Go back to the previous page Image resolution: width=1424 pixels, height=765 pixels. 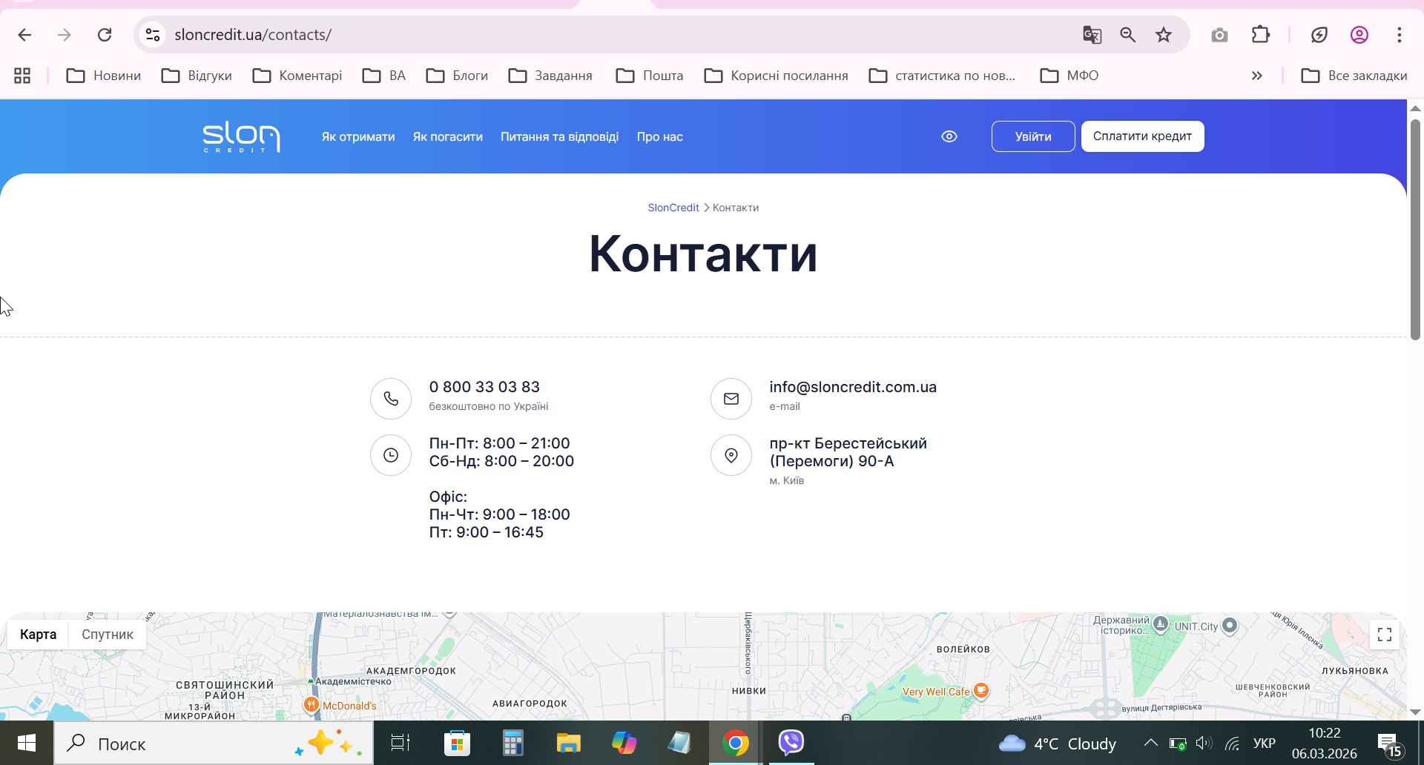click(x=24, y=35)
